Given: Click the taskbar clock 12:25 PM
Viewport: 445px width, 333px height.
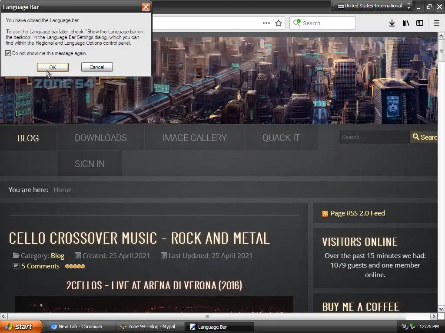Looking at the screenshot, I should point(429,326).
